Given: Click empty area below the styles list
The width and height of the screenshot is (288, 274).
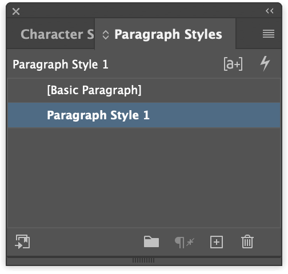Looking at the screenshot, I should (x=144, y=178).
